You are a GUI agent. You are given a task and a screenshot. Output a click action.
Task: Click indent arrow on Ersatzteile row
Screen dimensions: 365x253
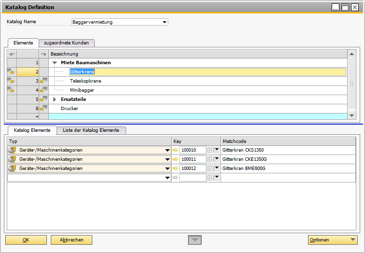[44, 99]
